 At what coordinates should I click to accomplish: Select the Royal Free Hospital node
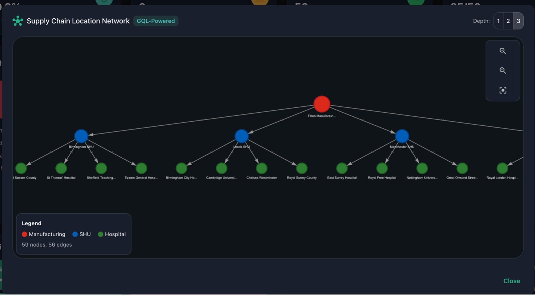tap(382, 168)
